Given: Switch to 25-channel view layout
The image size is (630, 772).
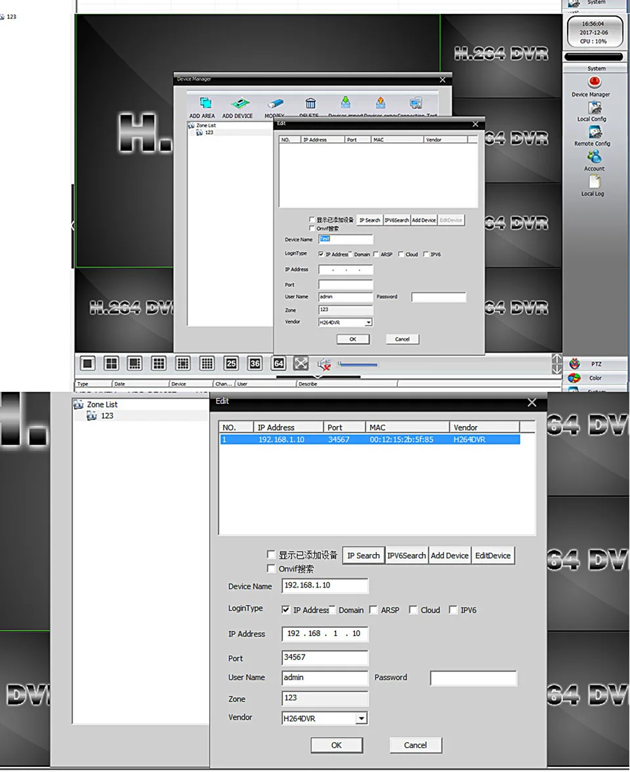Looking at the screenshot, I should tap(231, 364).
